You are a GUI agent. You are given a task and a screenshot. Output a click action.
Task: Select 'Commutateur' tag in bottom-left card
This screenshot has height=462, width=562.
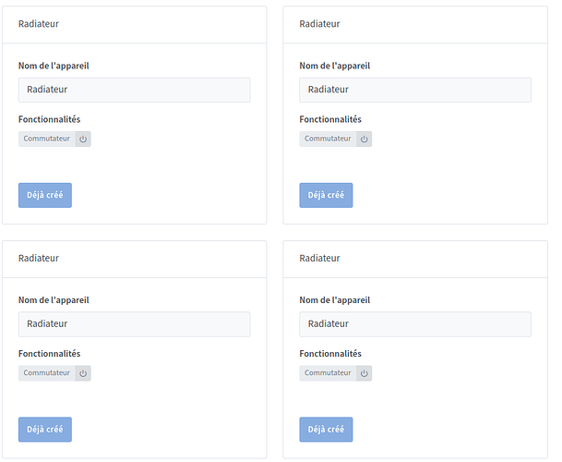pos(46,373)
